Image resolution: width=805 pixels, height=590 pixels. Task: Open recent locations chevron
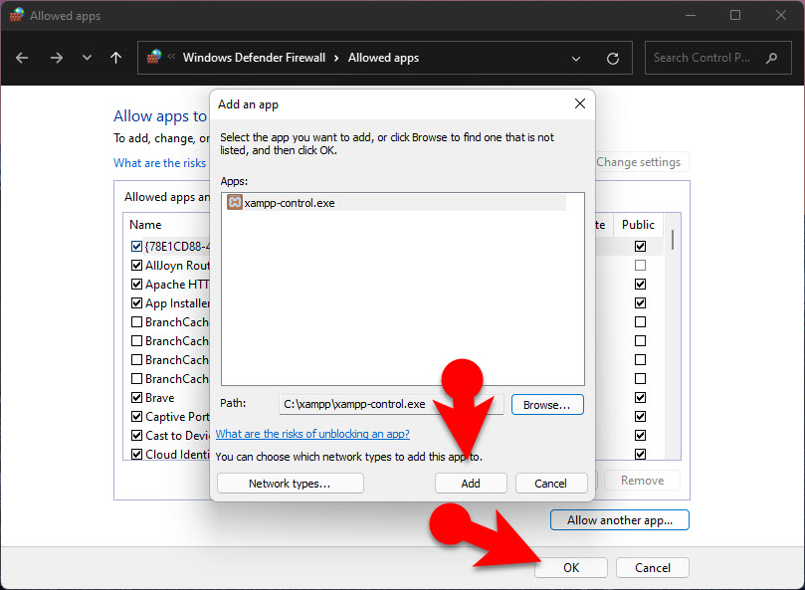click(x=87, y=58)
